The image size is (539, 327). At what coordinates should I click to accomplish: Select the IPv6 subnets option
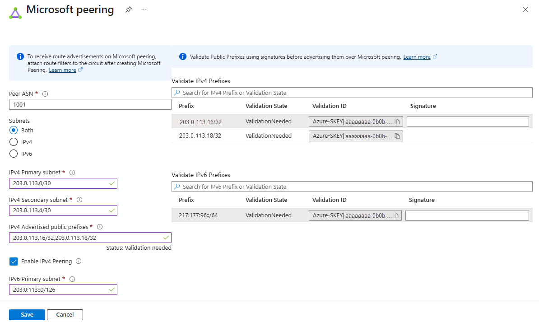(14, 154)
